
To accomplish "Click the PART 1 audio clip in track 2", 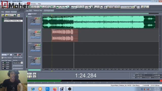I will [65, 35].
